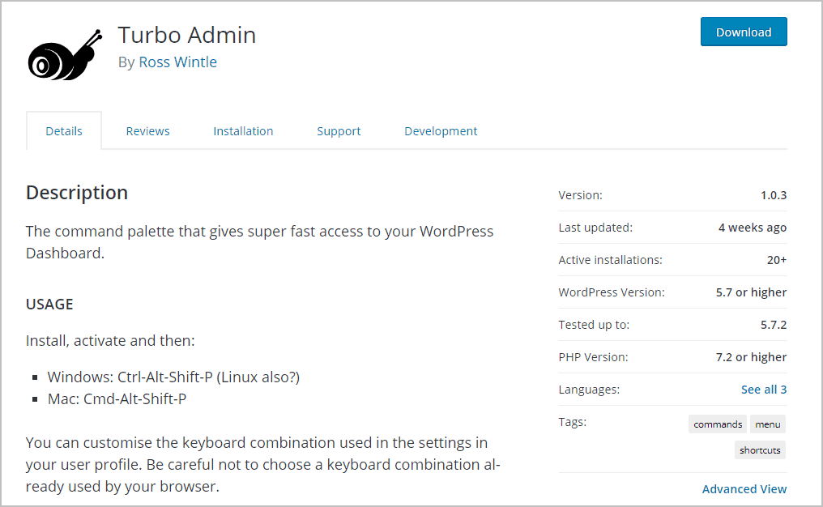Viewport: 823px width, 507px height.
Task: Switch to the Installation tab
Action: [243, 130]
